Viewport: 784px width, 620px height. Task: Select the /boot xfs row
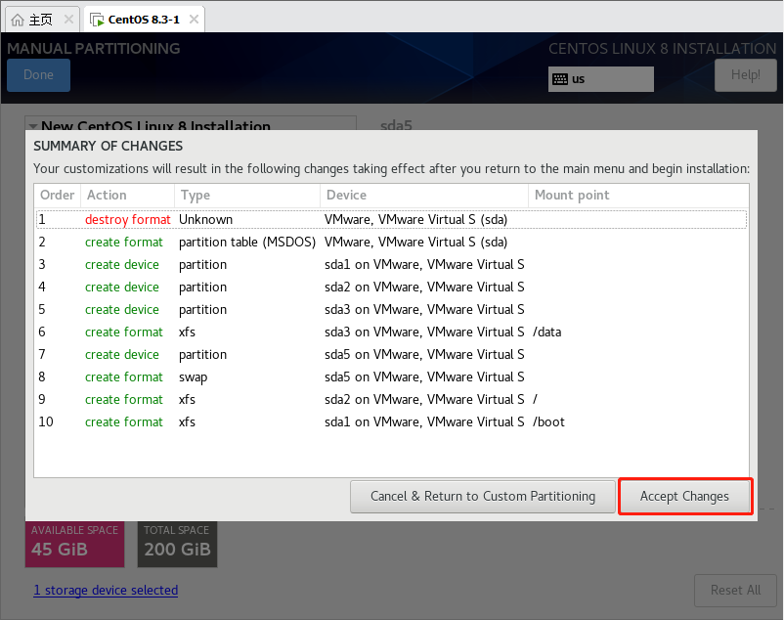pyautogui.click(x=391, y=422)
